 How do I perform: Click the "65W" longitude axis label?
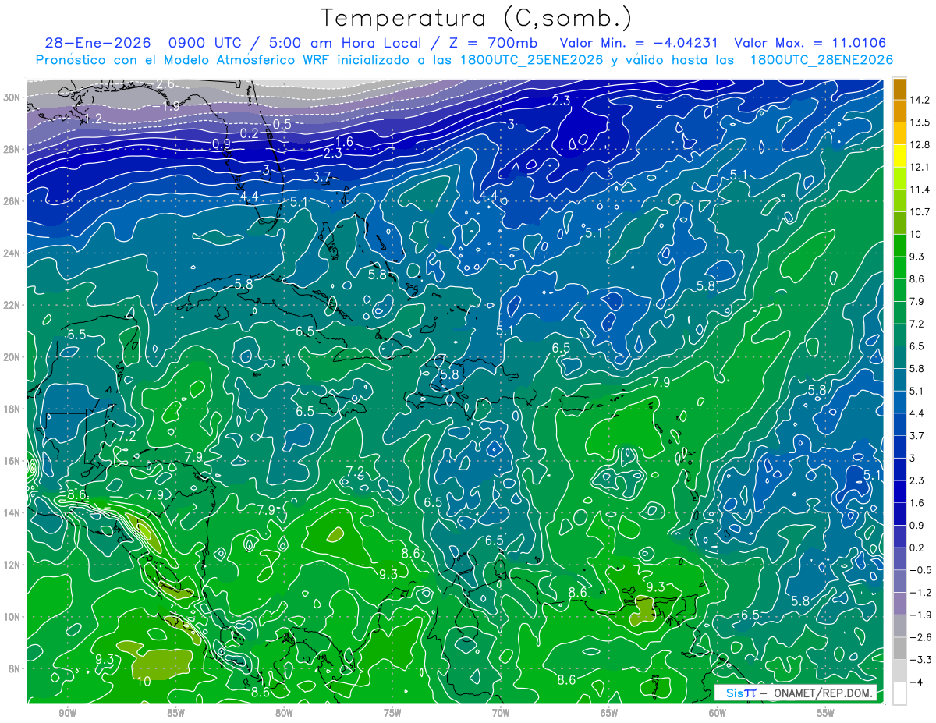point(609,713)
